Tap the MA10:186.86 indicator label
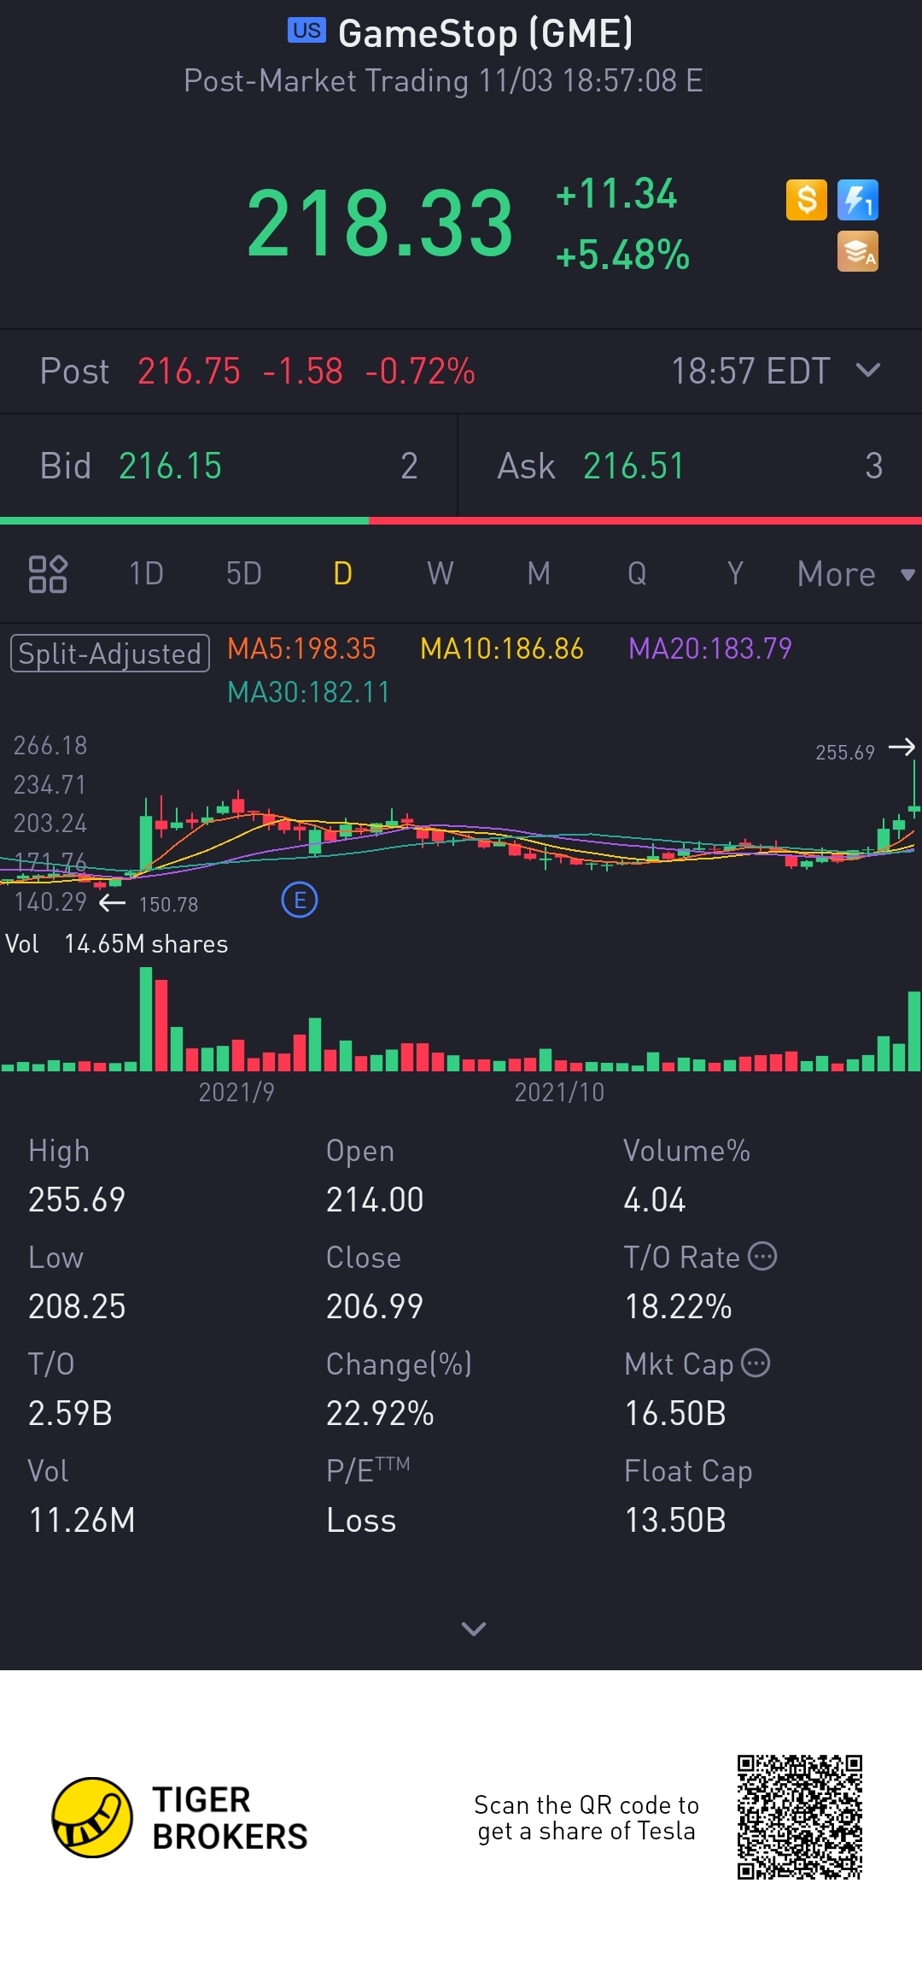 [502, 648]
